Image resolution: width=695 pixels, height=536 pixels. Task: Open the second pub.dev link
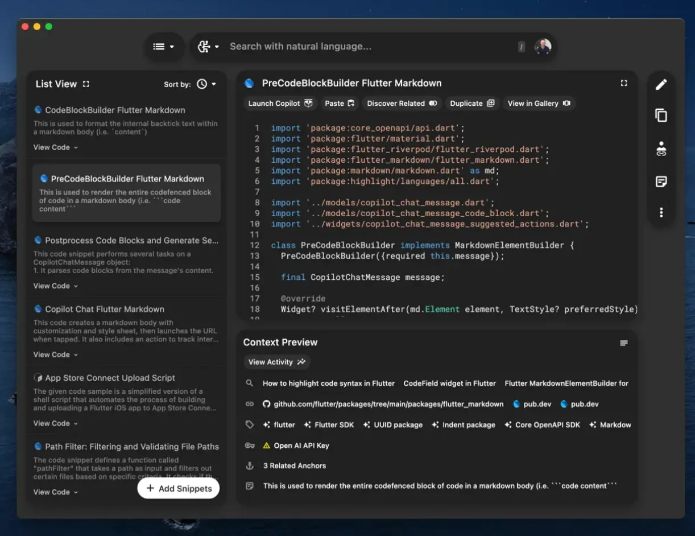click(580, 404)
